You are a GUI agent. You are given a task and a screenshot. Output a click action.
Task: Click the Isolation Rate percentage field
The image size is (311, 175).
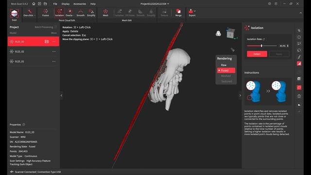(282, 46)
